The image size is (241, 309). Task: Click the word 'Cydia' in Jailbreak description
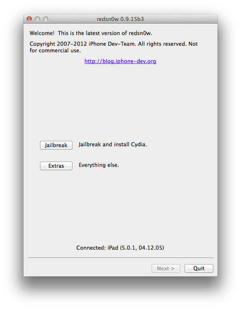[138, 145]
